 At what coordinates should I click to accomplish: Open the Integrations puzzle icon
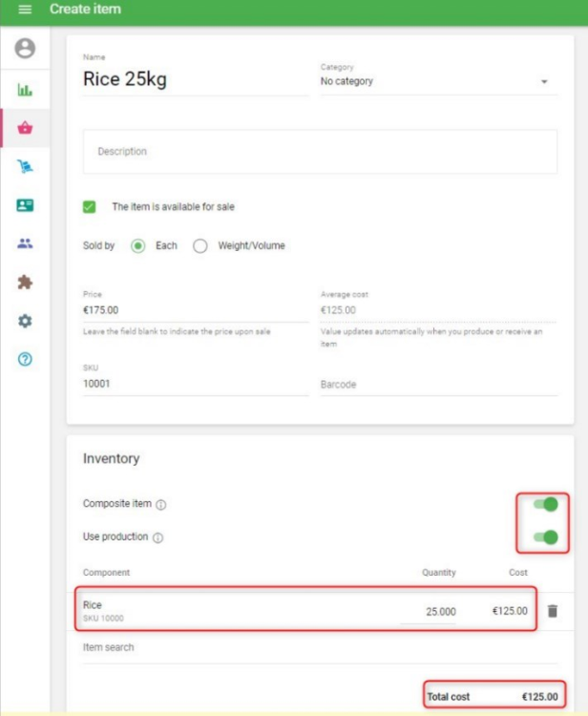pos(25,283)
